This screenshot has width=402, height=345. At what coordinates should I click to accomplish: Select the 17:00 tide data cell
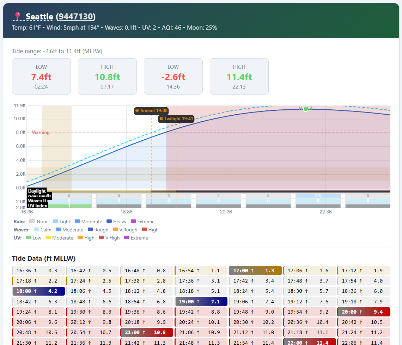click(x=255, y=271)
